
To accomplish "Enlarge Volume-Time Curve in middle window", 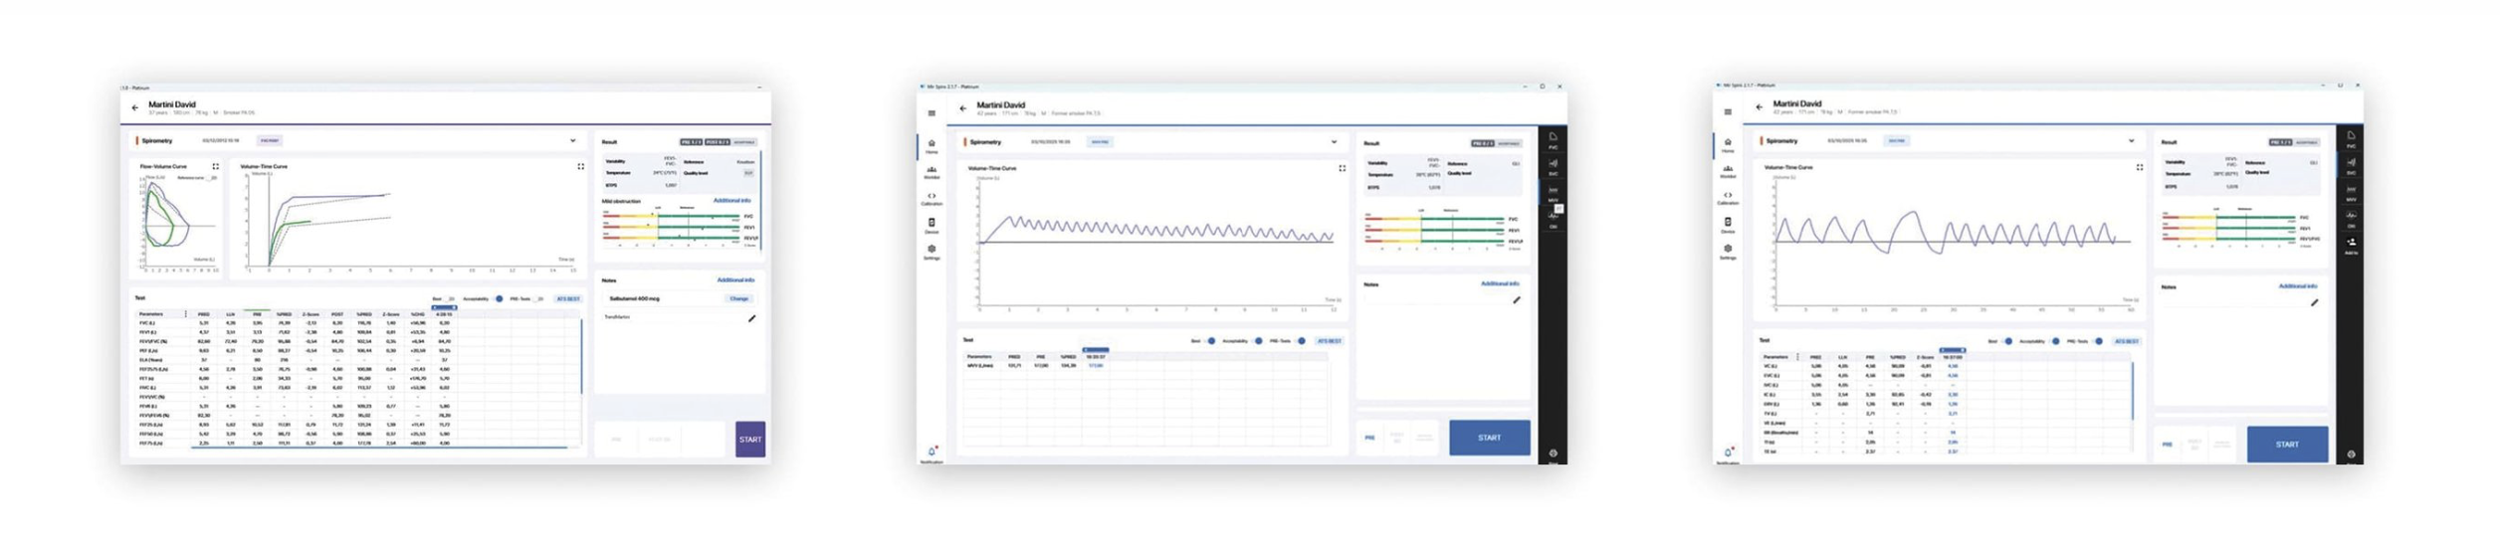I will click(x=1342, y=168).
